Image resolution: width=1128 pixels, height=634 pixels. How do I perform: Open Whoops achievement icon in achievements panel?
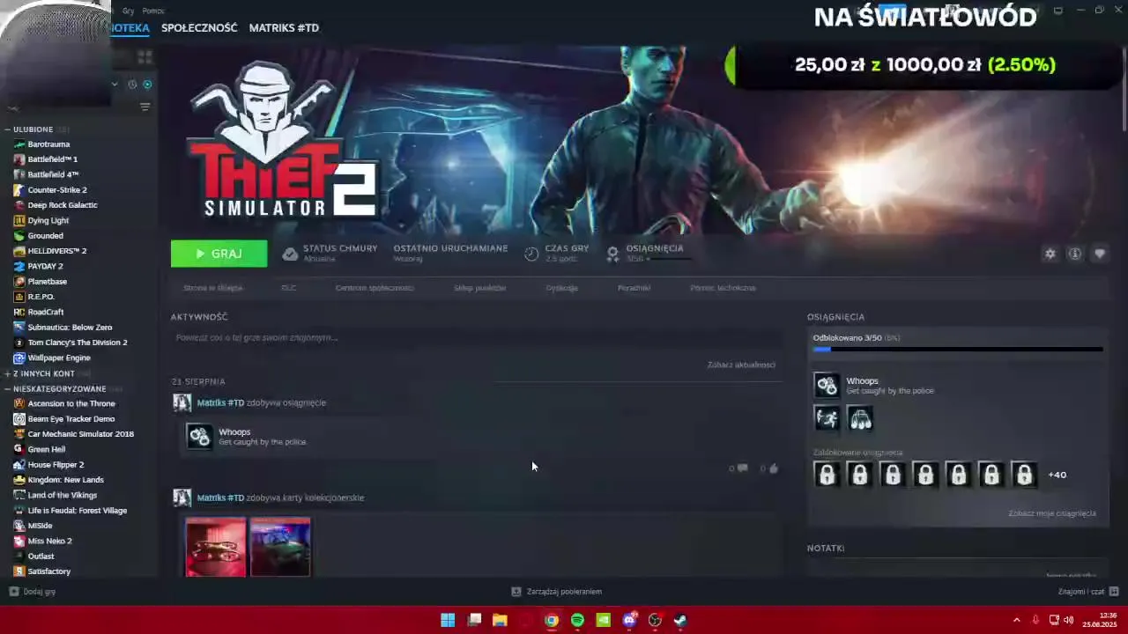[827, 386]
